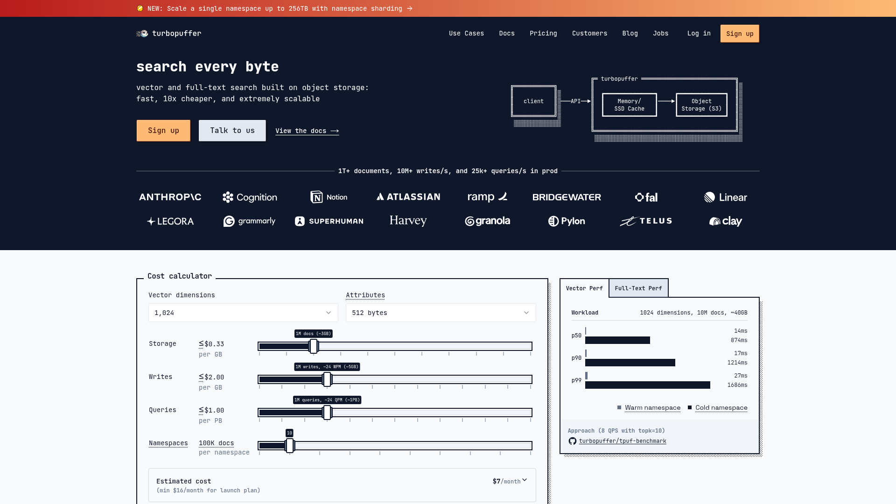Screen dimensions: 896x504
Task: Go to the Pricing page
Action: point(543,34)
